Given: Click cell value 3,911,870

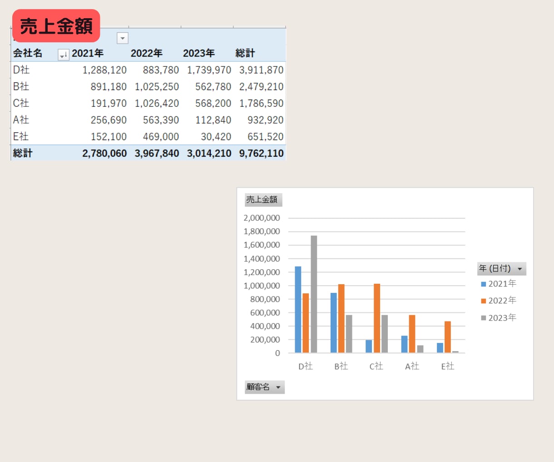Looking at the screenshot, I should coord(261,70).
